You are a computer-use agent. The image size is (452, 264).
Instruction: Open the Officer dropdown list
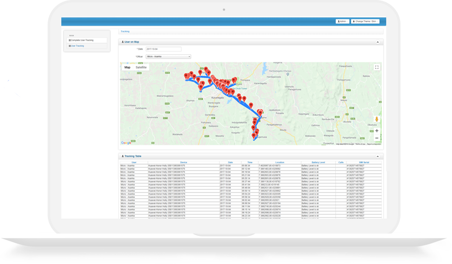pyautogui.click(x=168, y=56)
